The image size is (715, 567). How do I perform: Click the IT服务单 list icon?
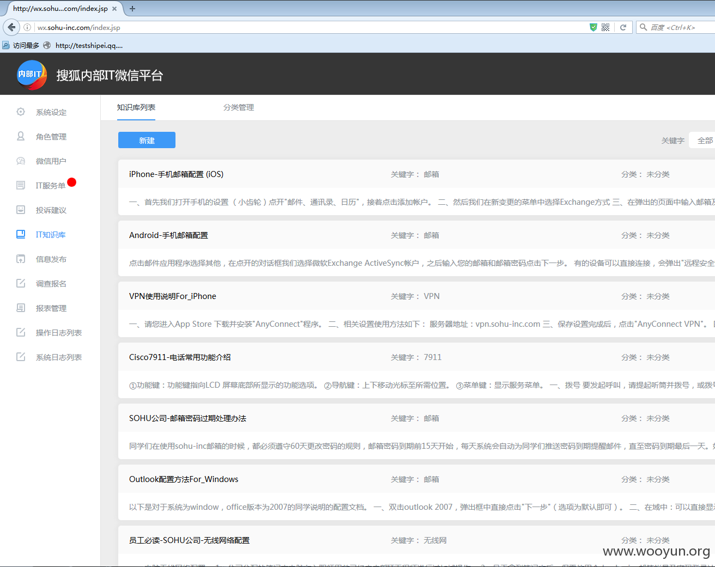pos(21,185)
